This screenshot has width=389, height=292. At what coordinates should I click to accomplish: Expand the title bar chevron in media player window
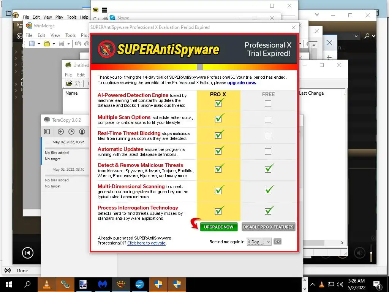(317, 15)
